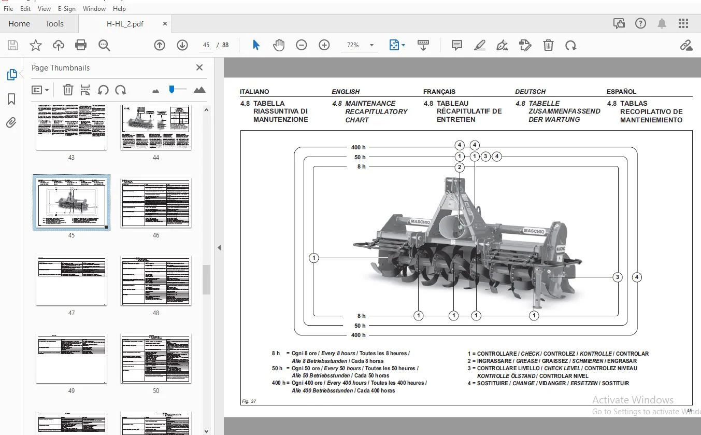Image resolution: width=701 pixels, height=435 pixels.
Task: Open the Window menu
Action: coord(94,8)
